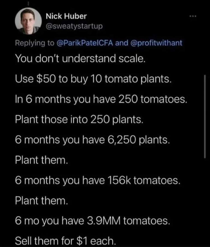Tap the @profitwithant mention in the reply header
210x247 pixels.
[158, 43]
